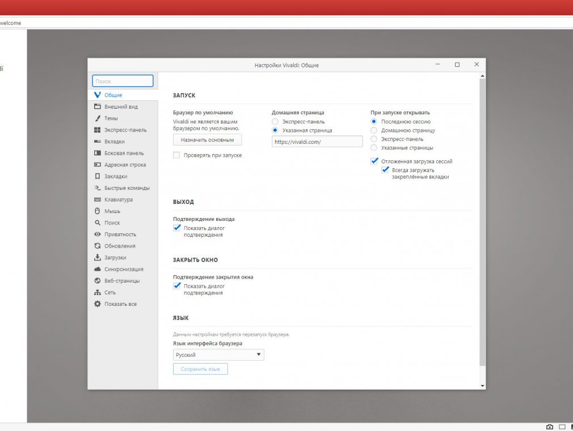Viewport: 573px width, 431px height.
Task: Click the ВЫХОД section heading
Action: click(183, 202)
